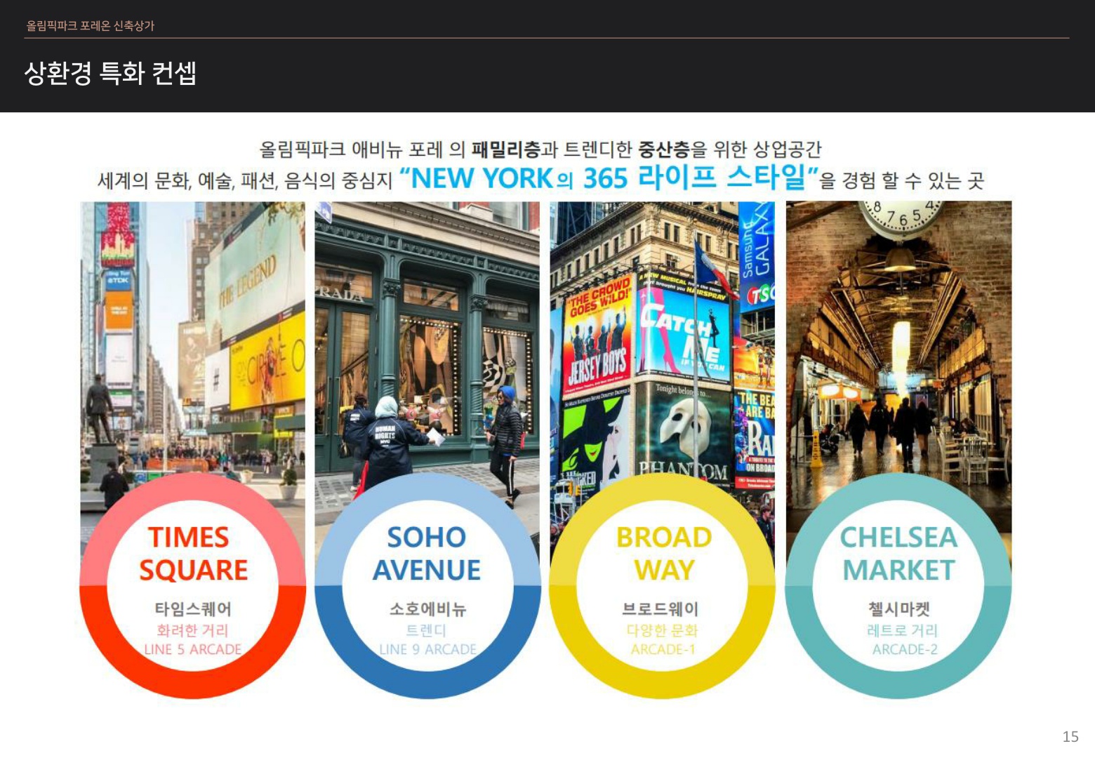Click the text 다양한 문화

(x=662, y=630)
